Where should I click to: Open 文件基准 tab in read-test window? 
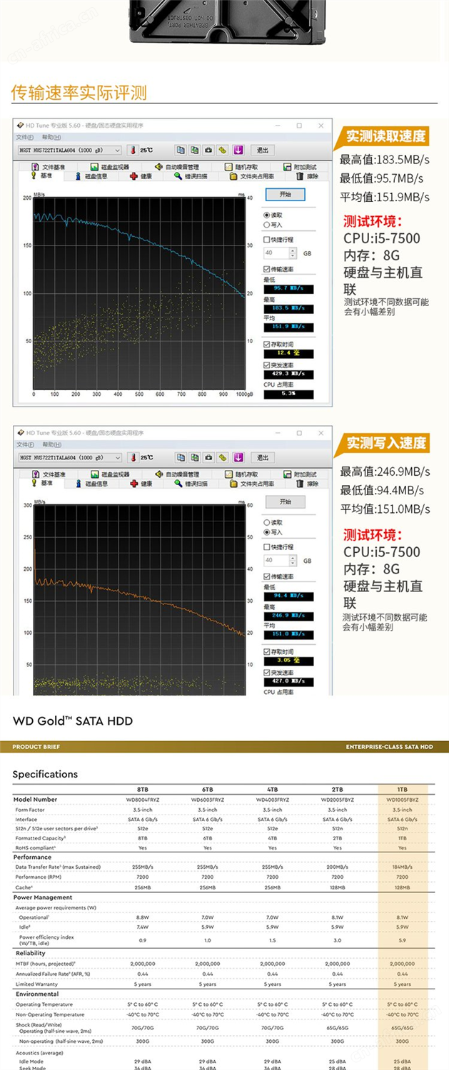pyautogui.click(x=48, y=167)
